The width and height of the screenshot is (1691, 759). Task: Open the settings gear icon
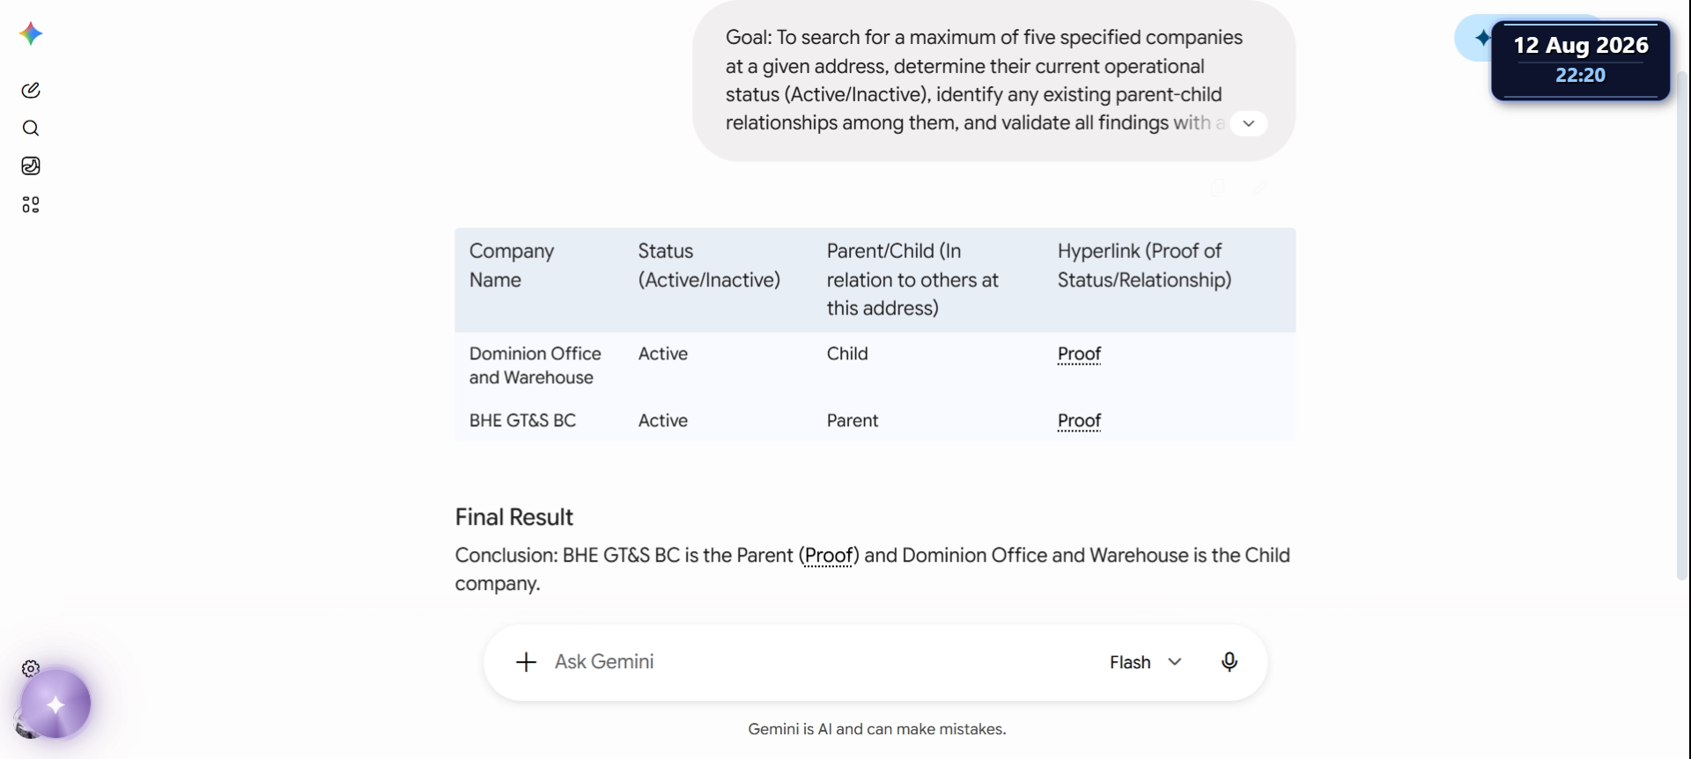31,668
